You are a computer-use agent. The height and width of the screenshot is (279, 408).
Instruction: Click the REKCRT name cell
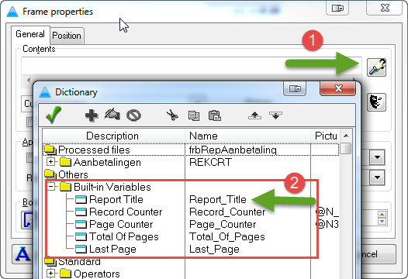click(210, 162)
